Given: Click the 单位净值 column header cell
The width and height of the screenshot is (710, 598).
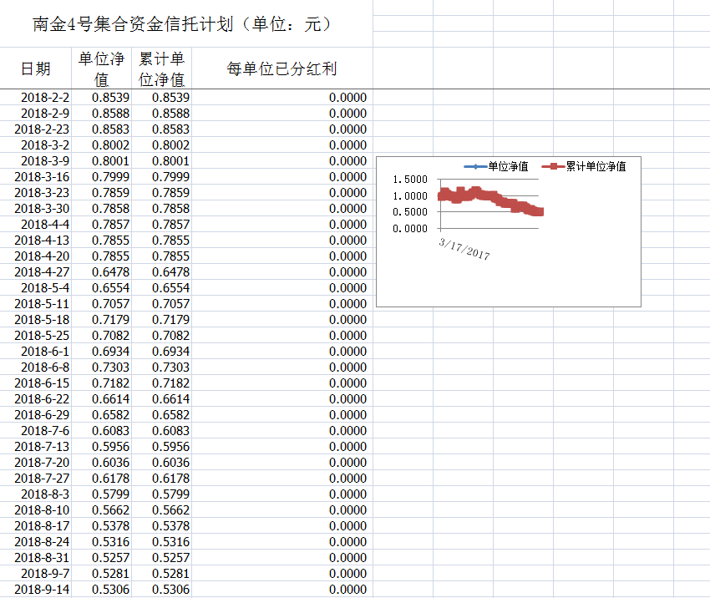Looking at the screenshot, I should pos(101,68).
